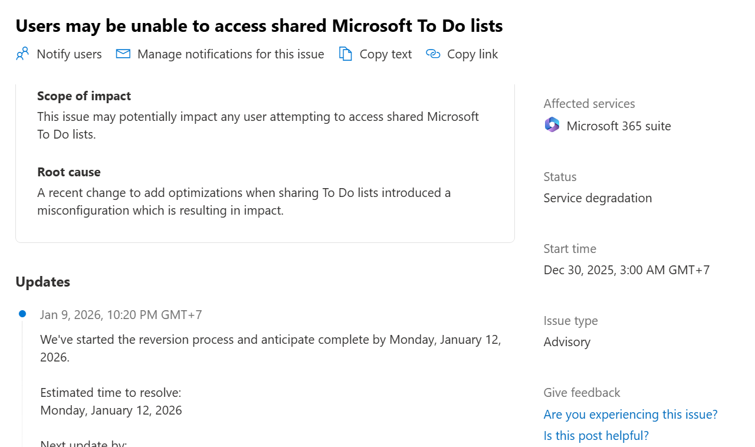Click the "Microsoft 365 suite" service name
The height and width of the screenshot is (447, 755).
coord(619,126)
